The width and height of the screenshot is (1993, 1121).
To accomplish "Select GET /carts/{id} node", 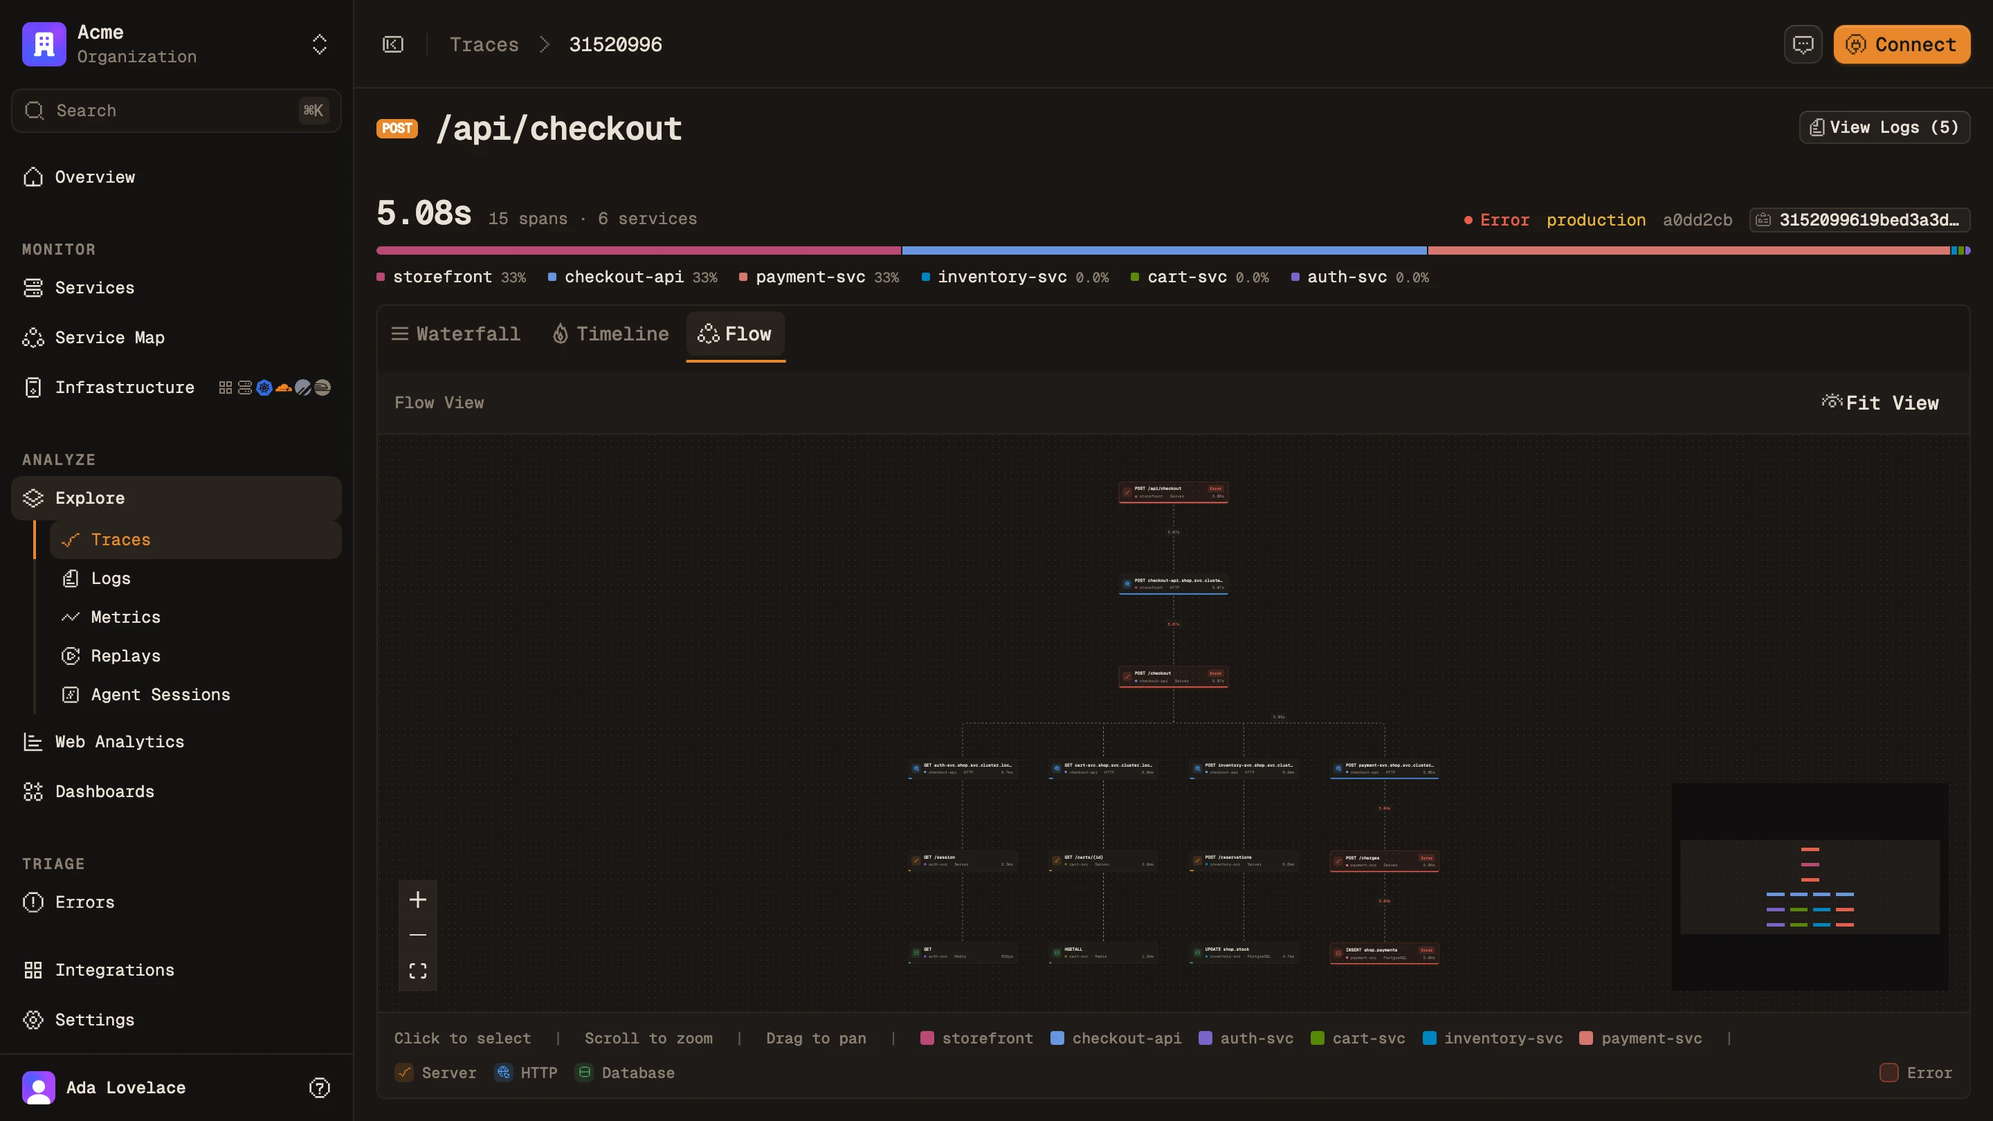I will coord(1102,861).
